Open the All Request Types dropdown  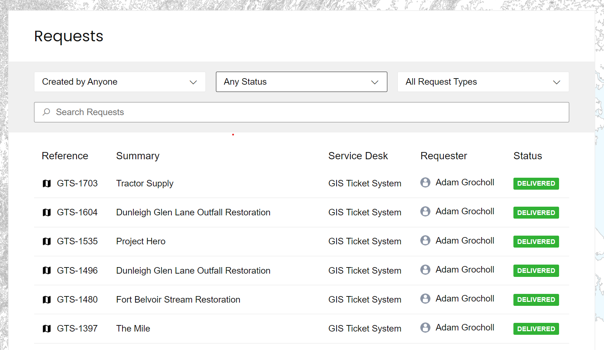point(483,82)
